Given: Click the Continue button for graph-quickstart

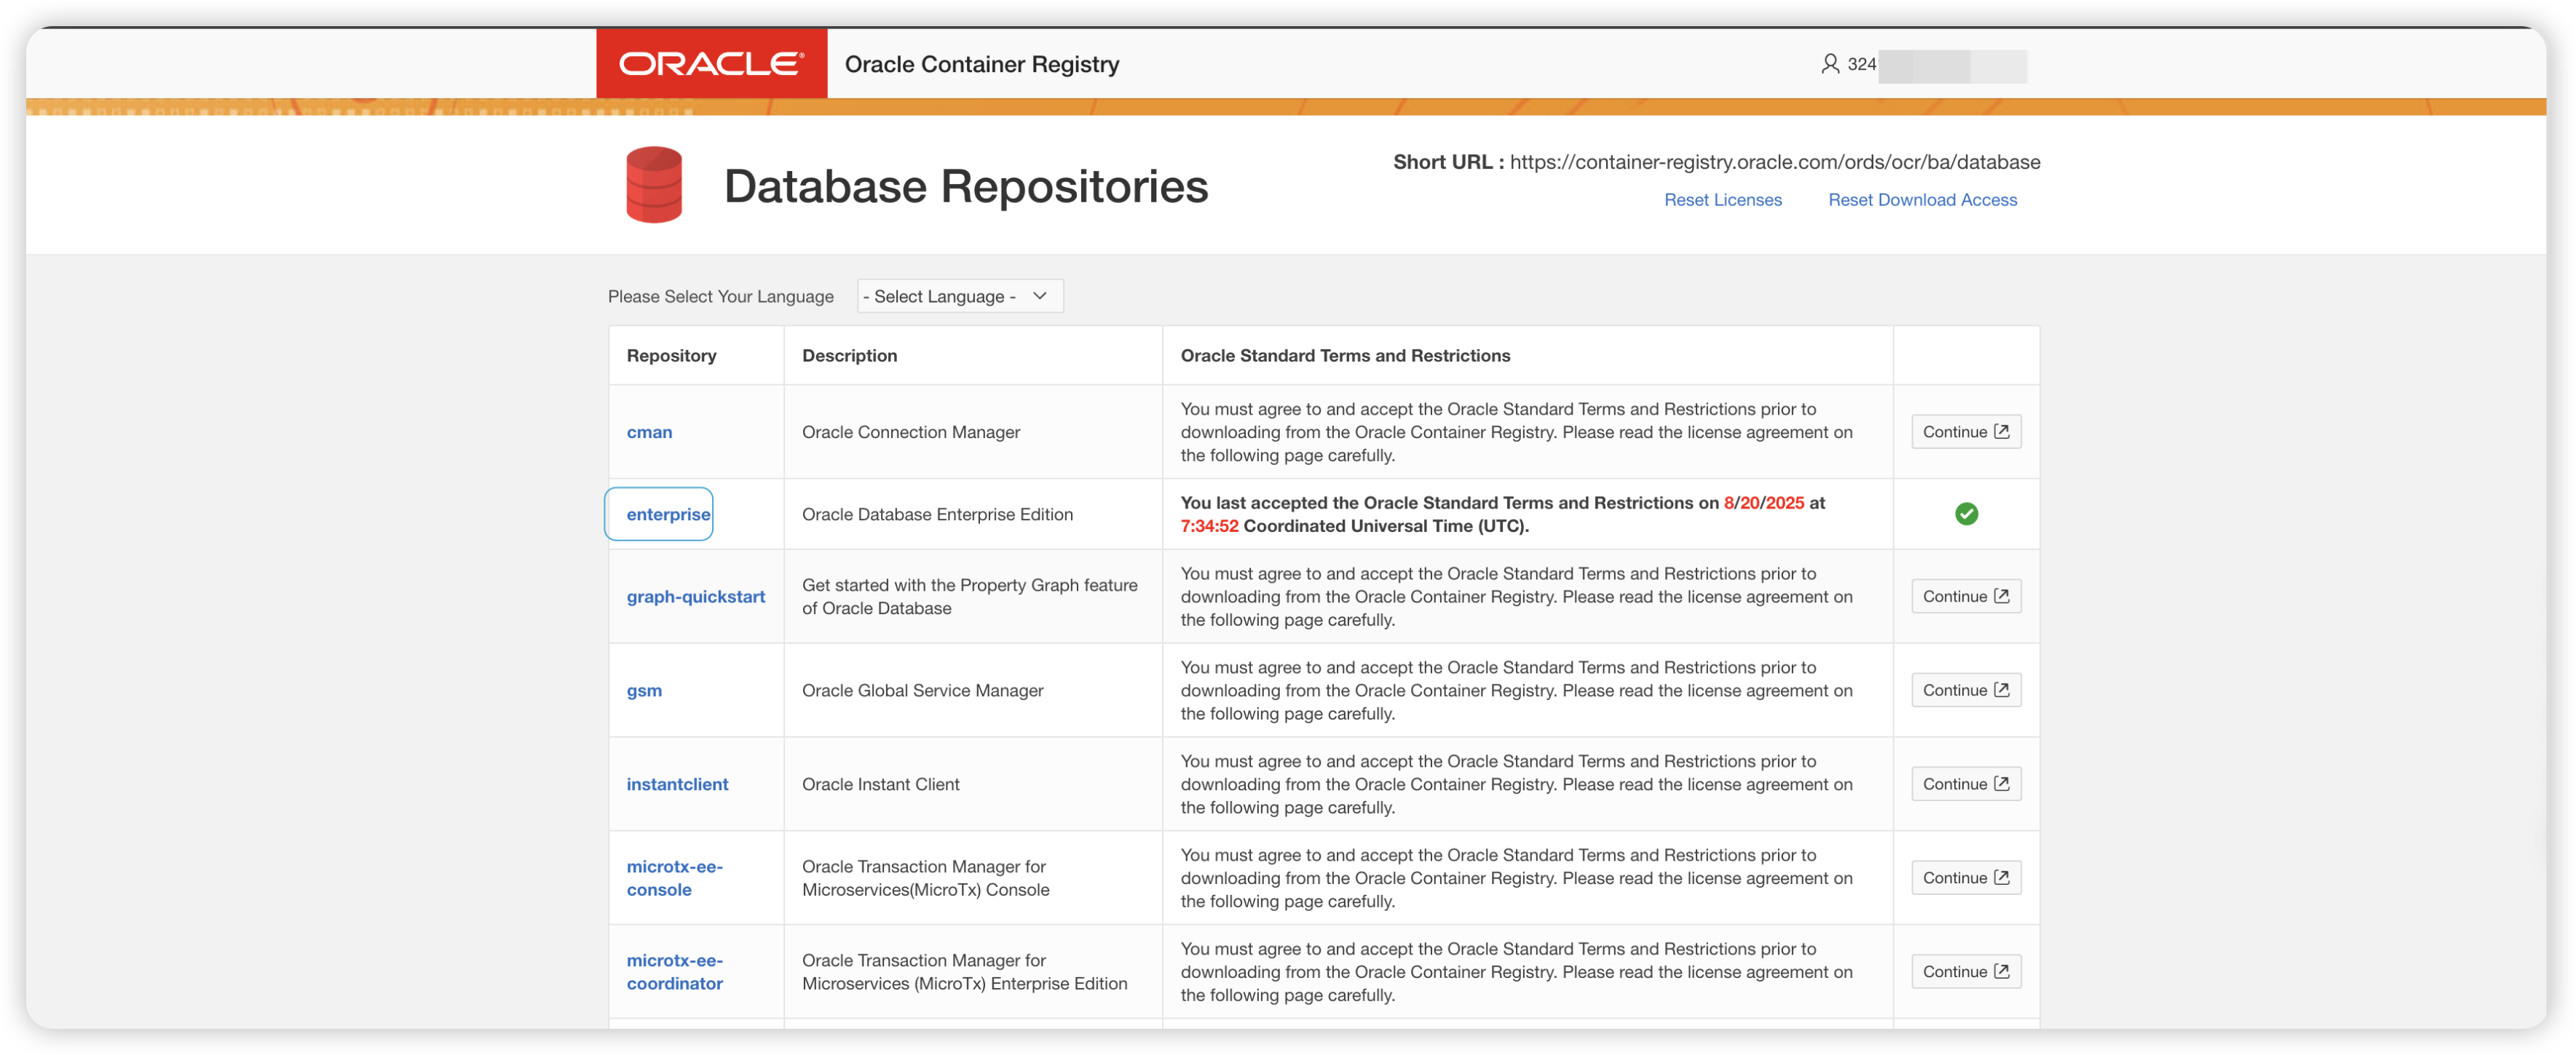Looking at the screenshot, I should pyautogui.click(x=1965, y=597).
